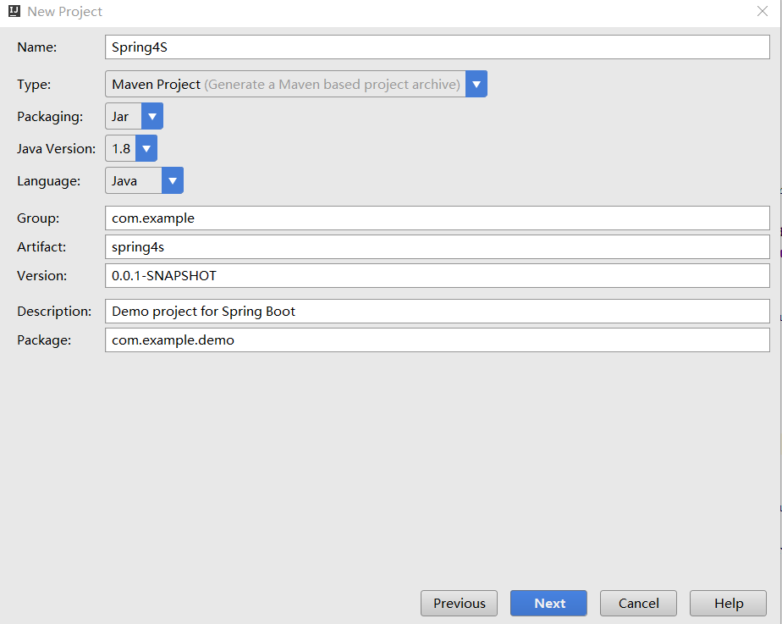Image resolution: width=782 pixels, height=624 pixels.
Task: Click the Group field with com.example
Action: point(438,218)
